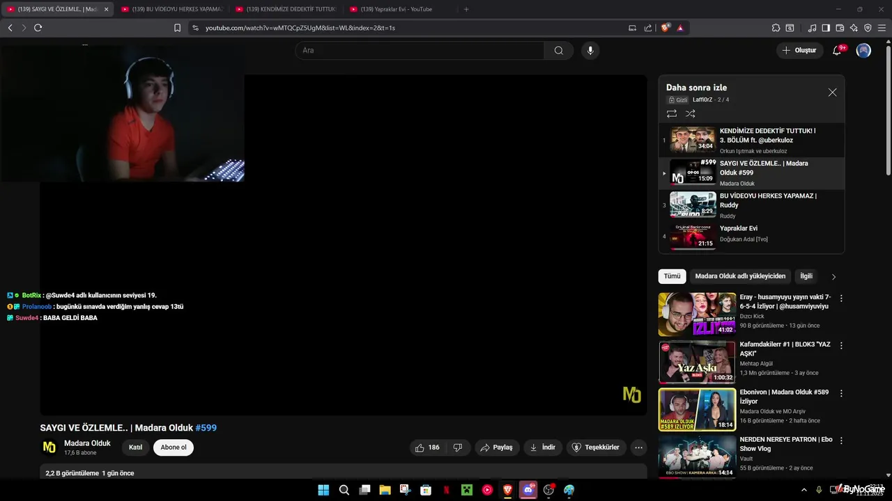The height and width of the screenshot is (501, 892).
Task: Show hidden system tray icons
Action: click(803, 490)
